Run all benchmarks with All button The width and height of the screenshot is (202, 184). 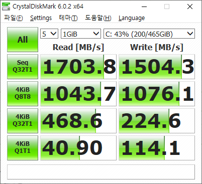(x=23, y=40)
